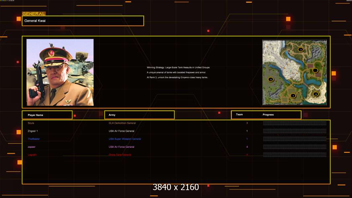Click Zngoor 1's USA Air Force General entry
Viewport: 352px width, 198px height.
pos(122,131)
